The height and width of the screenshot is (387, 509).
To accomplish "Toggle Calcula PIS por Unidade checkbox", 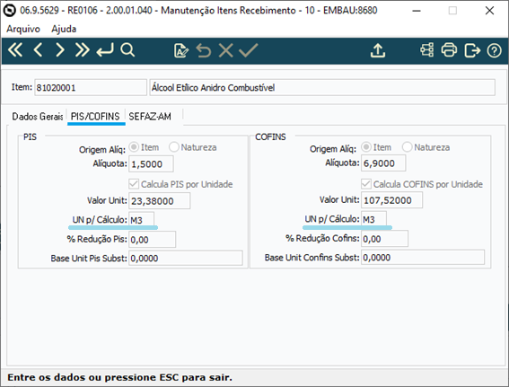I will (134, 184).
